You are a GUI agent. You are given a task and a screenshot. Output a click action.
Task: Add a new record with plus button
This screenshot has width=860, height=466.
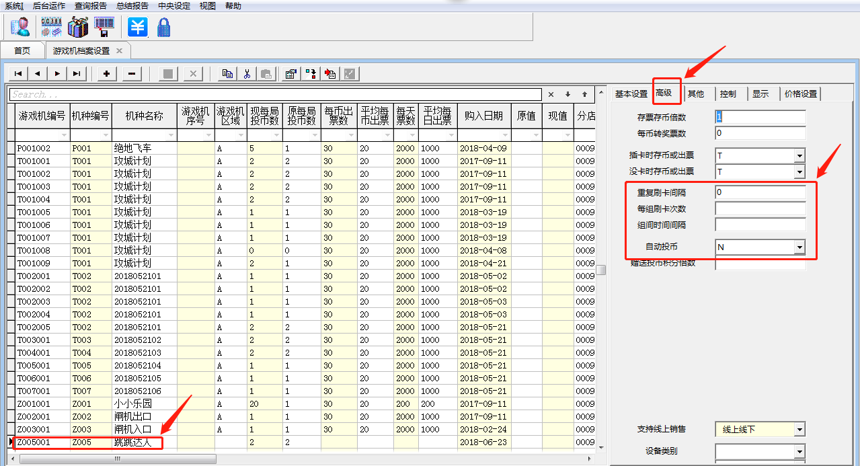point(107,74)
